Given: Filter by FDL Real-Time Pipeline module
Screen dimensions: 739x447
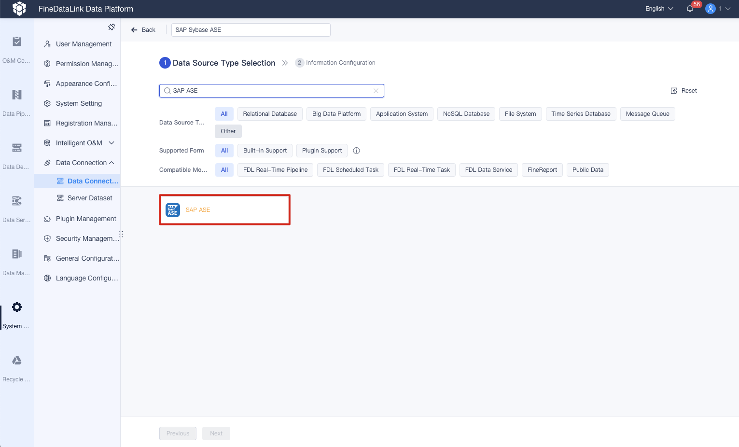Looking at the screenshot, I should [275, 170].
